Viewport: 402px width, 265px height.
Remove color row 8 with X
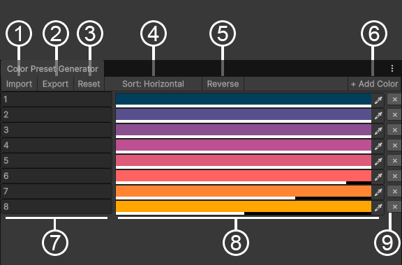pos(394,206)
